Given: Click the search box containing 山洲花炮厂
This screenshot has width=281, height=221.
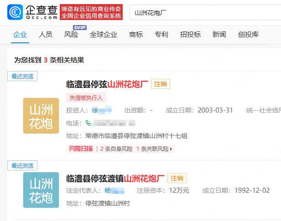Looking at the screenshot, I should pos(205,12).
